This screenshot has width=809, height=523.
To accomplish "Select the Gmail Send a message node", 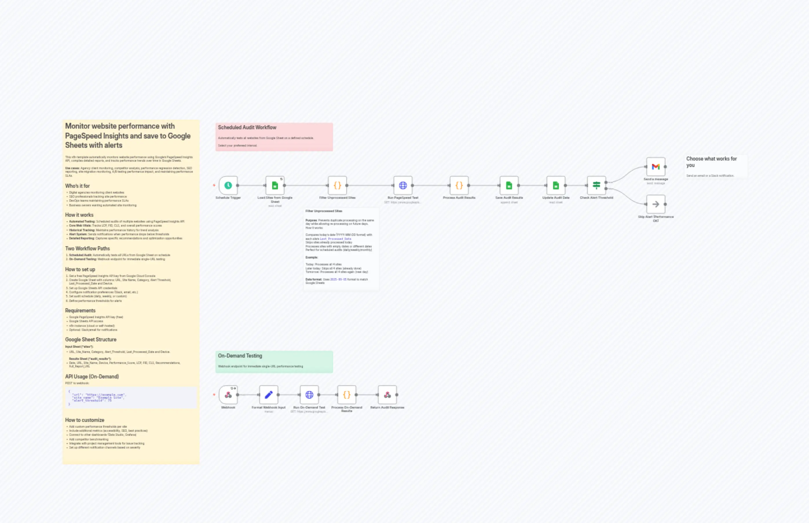I will point(656,167).
